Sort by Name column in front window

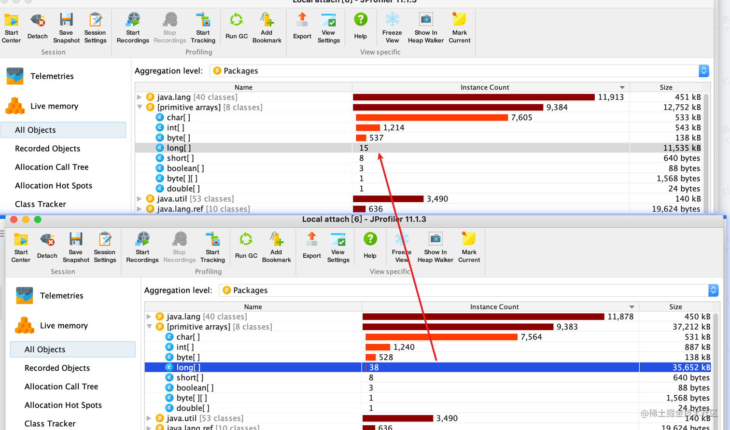253,306
